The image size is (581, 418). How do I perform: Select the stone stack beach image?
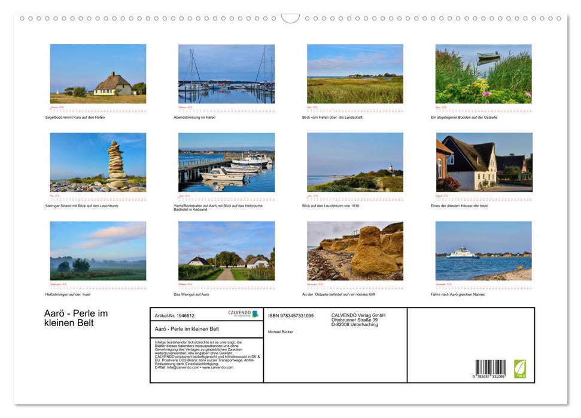98,161
